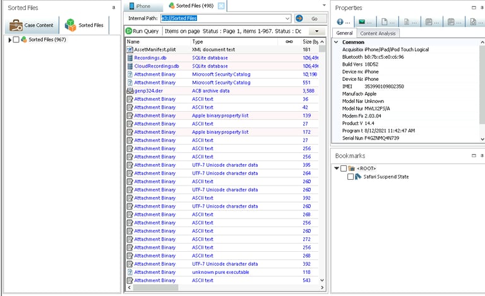Click the Bluetooth address b8:7b:c5:e0:c6:96
Viewport: 485px width, 296px height.
[384, 57]
